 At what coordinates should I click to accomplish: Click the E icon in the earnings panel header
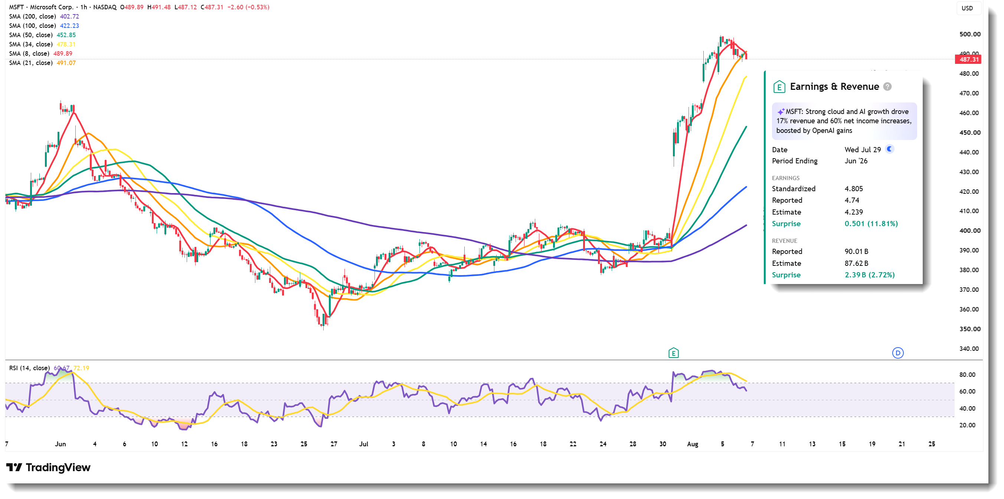tap(779, 87)
